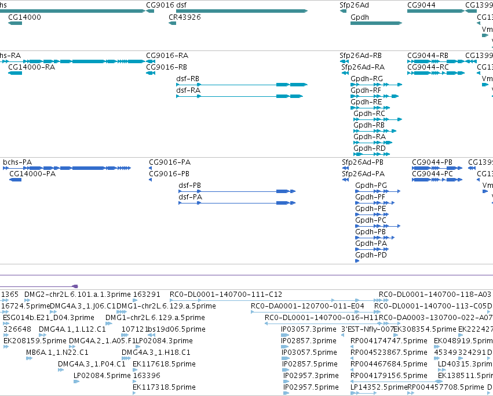The image size is (493, 396).
Task: Click protein Sfp26Ad-PA
Action: tap(363, 174)
